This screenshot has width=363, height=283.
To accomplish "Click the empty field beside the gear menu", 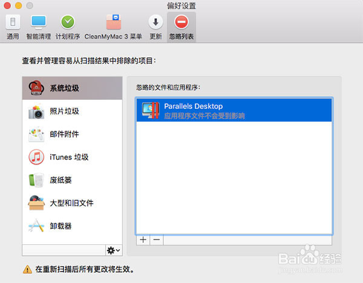I will tap(64, 250).
